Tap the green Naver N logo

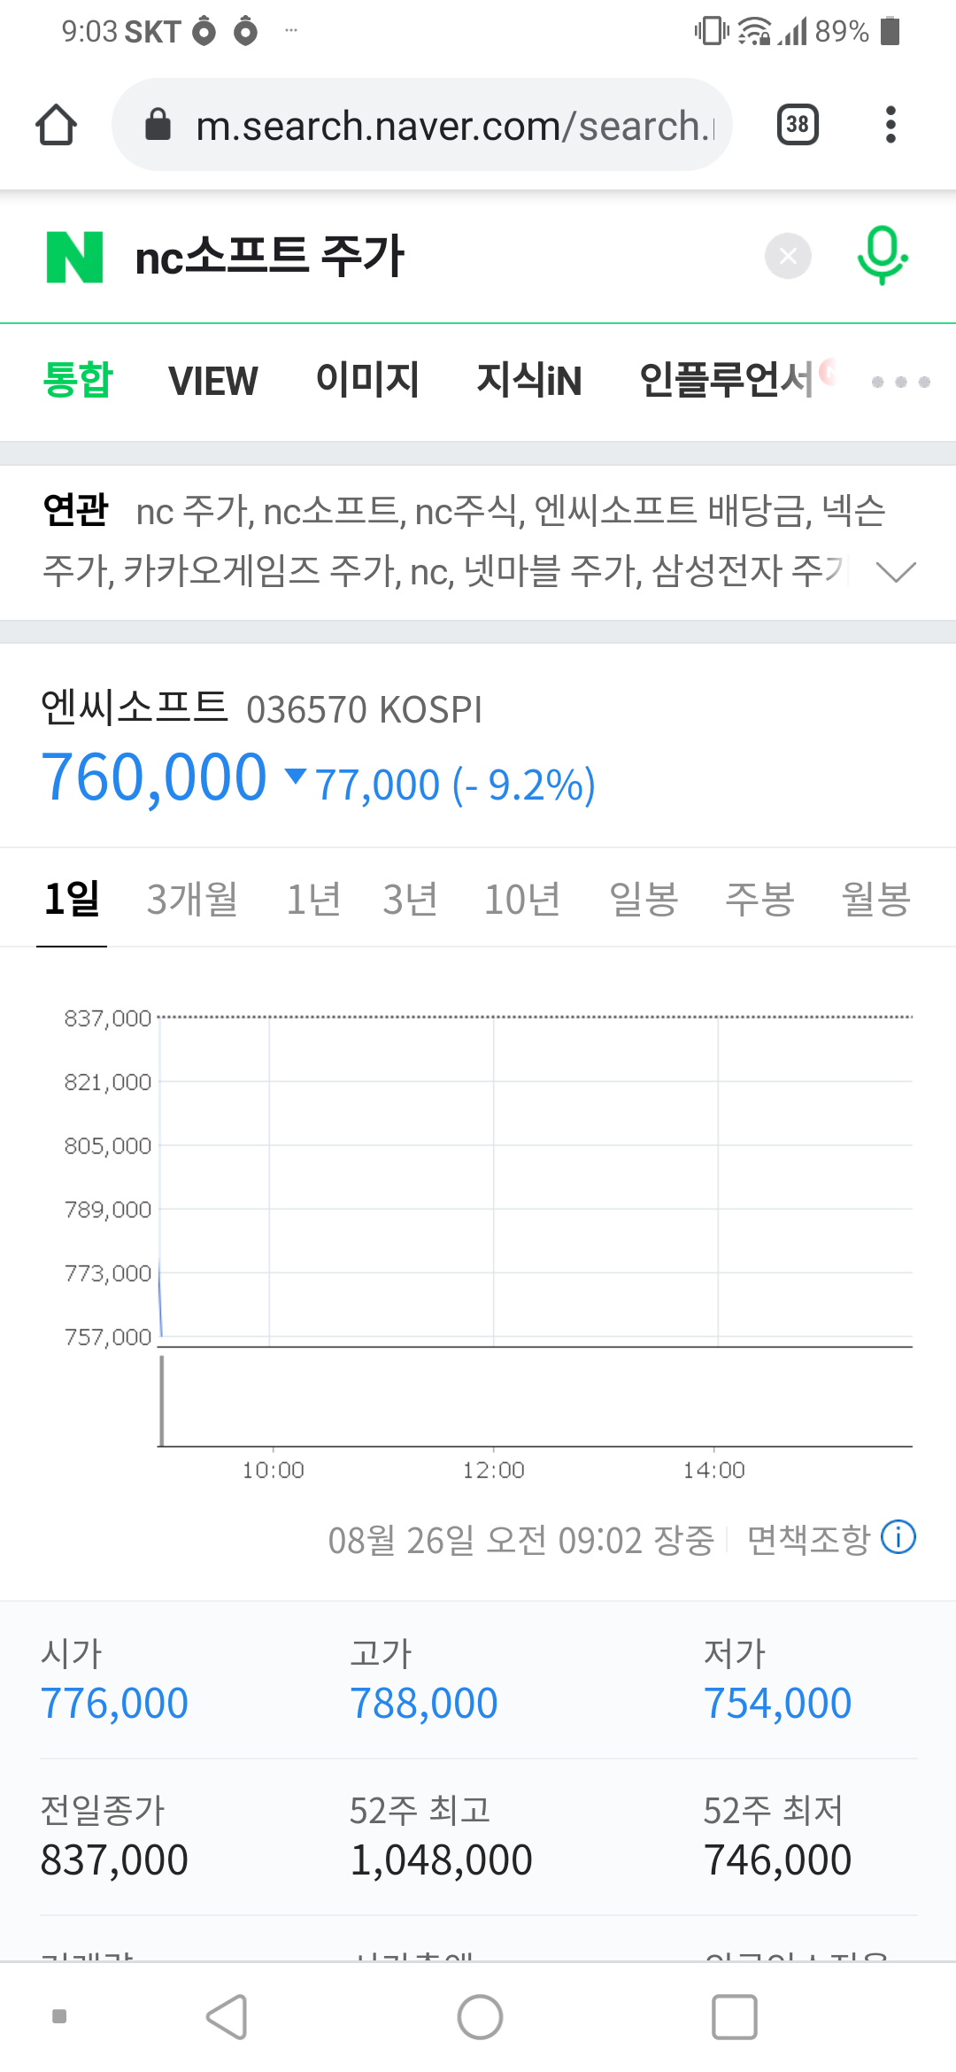[74, 257]
